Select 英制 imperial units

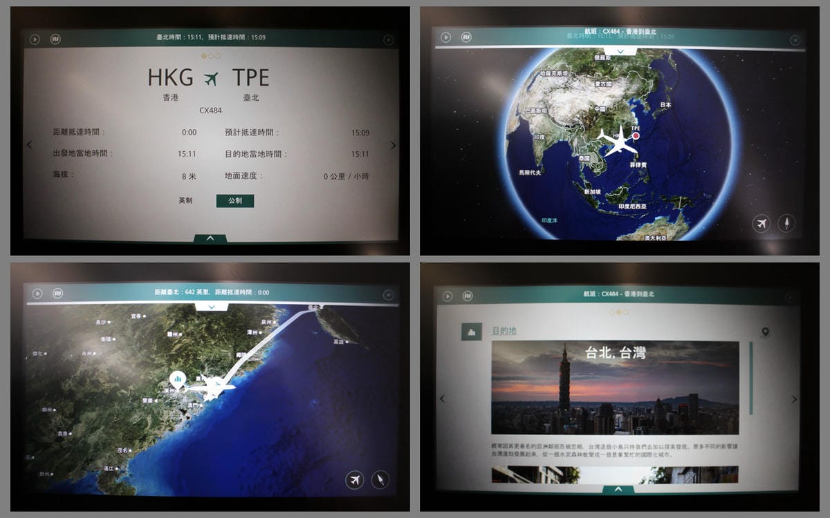[185, 200]
